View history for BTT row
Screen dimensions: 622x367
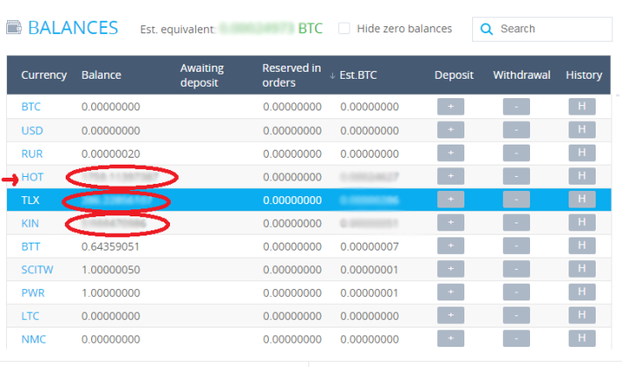[582, 246]
